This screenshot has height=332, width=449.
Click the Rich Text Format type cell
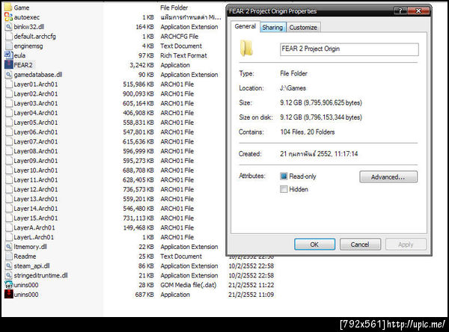183,55
